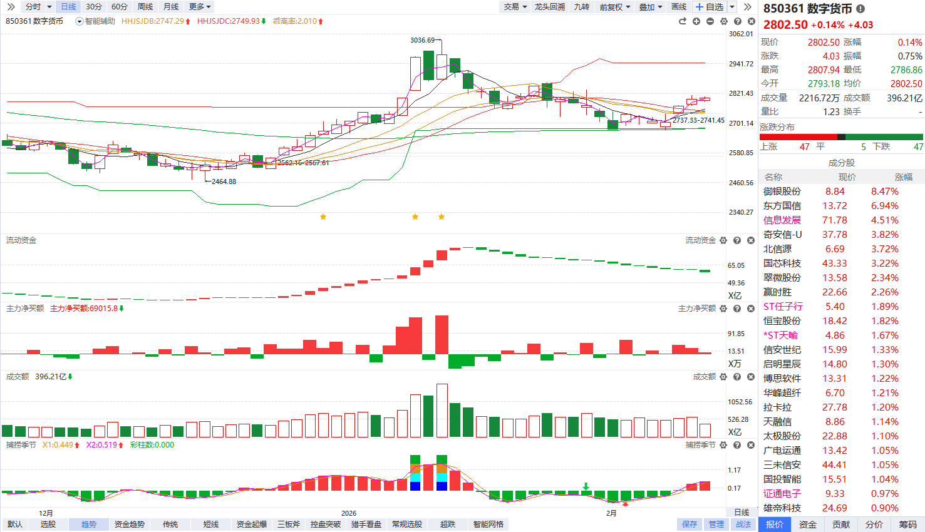Toggle 自选 to add to watchlist
Viewport: 925px width, 532px height.
[x=710, y=7]
